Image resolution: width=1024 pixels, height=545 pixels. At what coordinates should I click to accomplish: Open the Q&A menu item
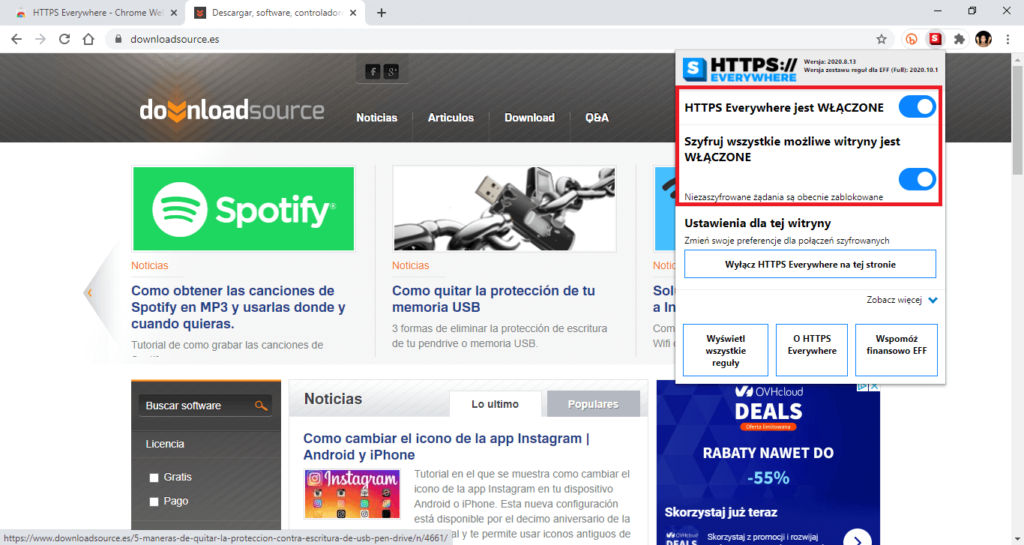[597, 118]
